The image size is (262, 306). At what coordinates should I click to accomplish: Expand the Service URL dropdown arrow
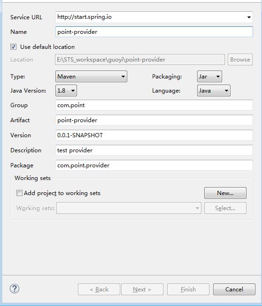tap(249, 17)
